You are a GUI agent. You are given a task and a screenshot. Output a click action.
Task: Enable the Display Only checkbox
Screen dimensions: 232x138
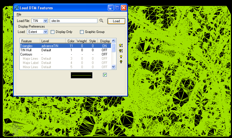(x=53, y=32)
